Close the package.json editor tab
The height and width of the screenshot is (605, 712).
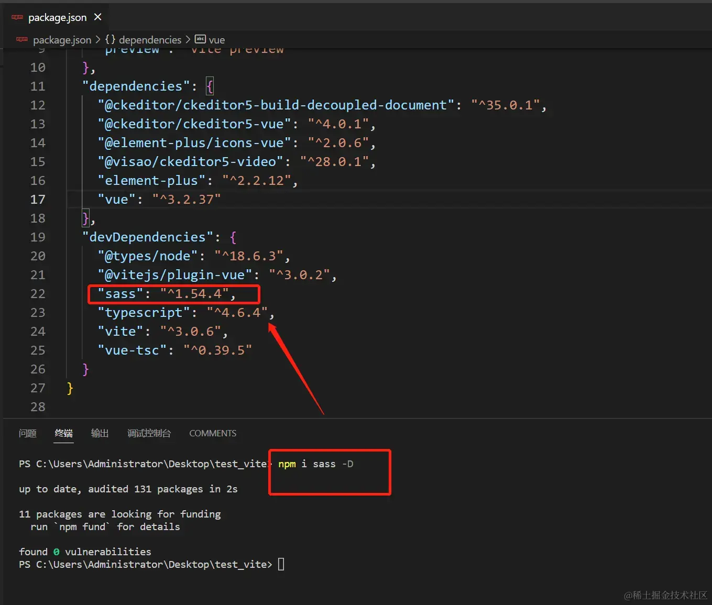(x=97, y=17)
